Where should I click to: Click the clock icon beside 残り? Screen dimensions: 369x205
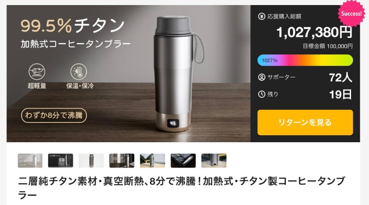262,94
